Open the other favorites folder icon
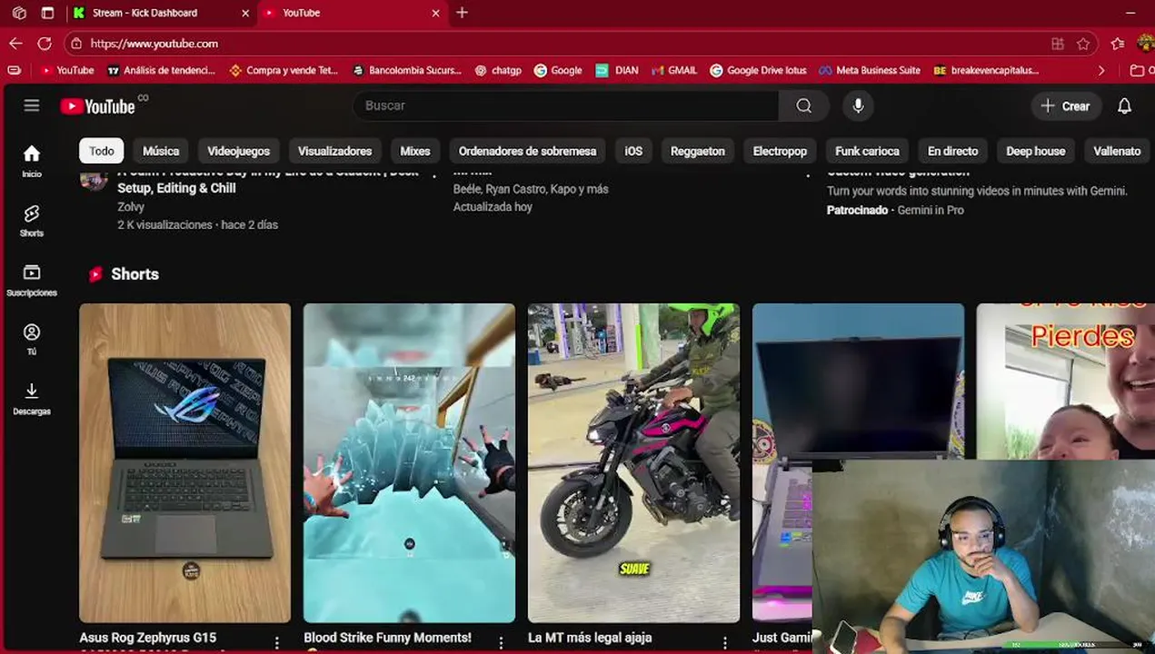Screen dimensions: 1155x654 click(1137, 70)
